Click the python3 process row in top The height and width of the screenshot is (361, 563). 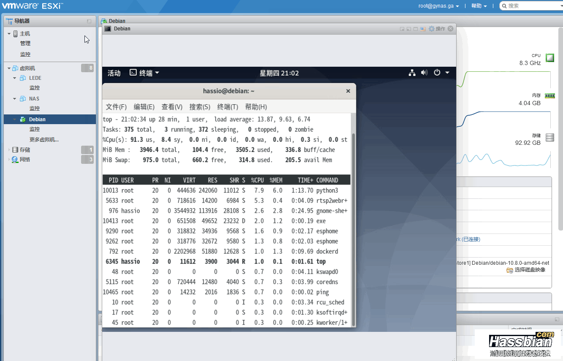(226, 190)
